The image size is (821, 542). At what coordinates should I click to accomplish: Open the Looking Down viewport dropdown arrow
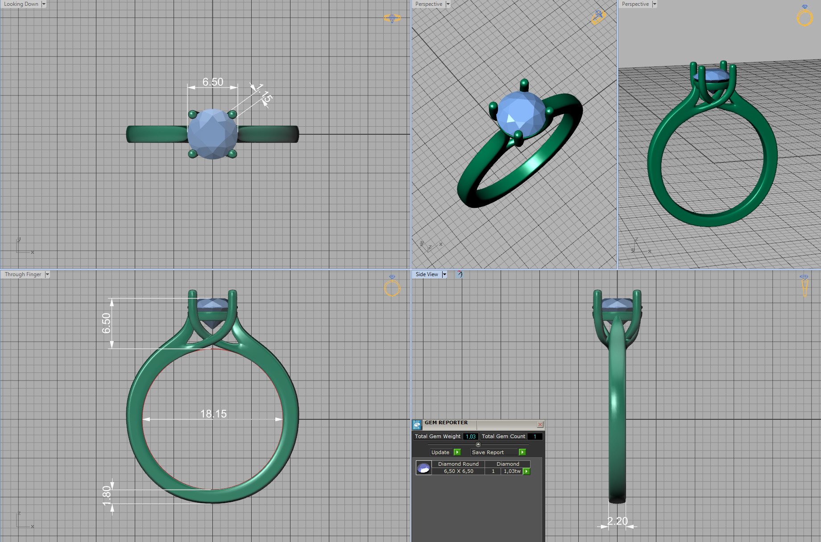point(44,4)
